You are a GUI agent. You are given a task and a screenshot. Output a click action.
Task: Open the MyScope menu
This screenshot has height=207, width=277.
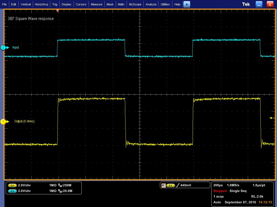coord(135,4)
